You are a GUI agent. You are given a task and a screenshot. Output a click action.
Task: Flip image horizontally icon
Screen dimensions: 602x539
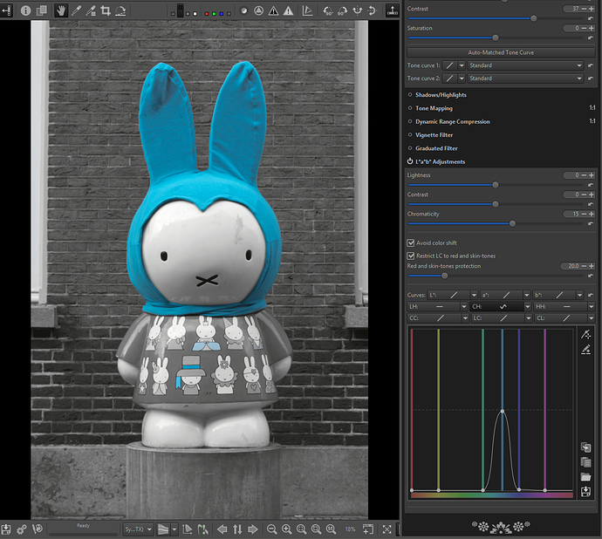(358, 10)
